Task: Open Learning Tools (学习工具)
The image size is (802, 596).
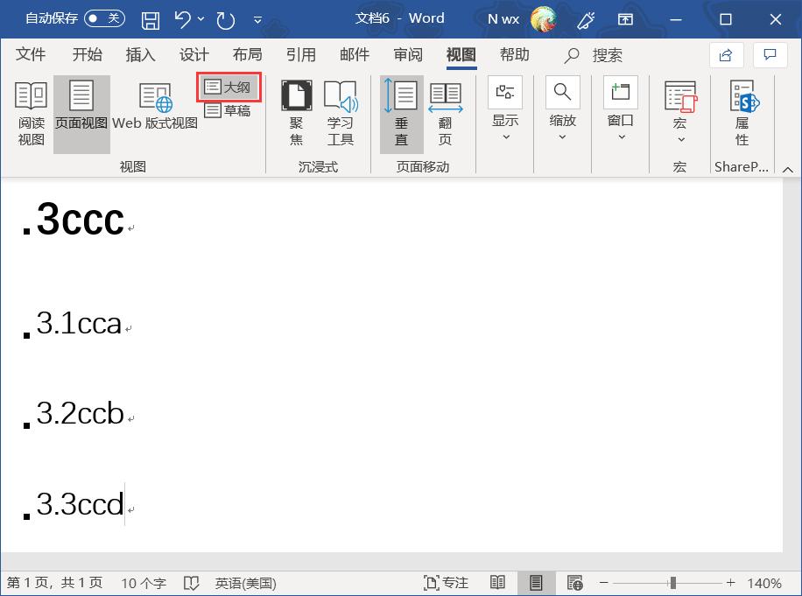Action: (341, 114)
